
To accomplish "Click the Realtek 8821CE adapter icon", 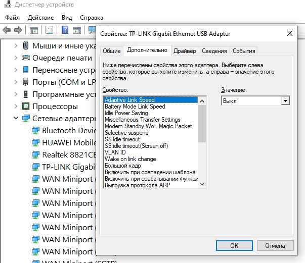I will tap(35, 154).
